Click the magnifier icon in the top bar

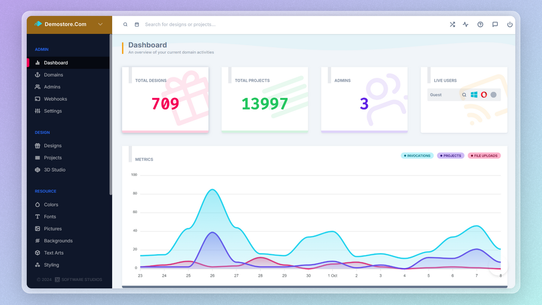(125, 24)
